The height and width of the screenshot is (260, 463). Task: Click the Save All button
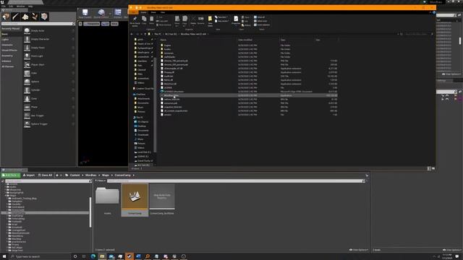click(45, 175)
